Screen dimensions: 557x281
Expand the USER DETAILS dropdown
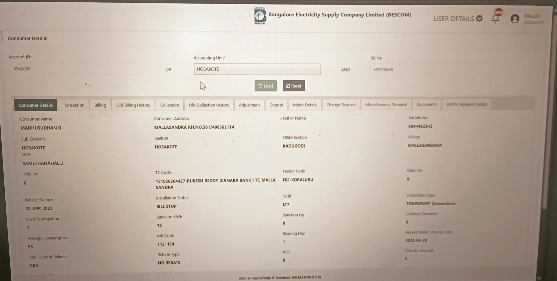coord(458,18)
